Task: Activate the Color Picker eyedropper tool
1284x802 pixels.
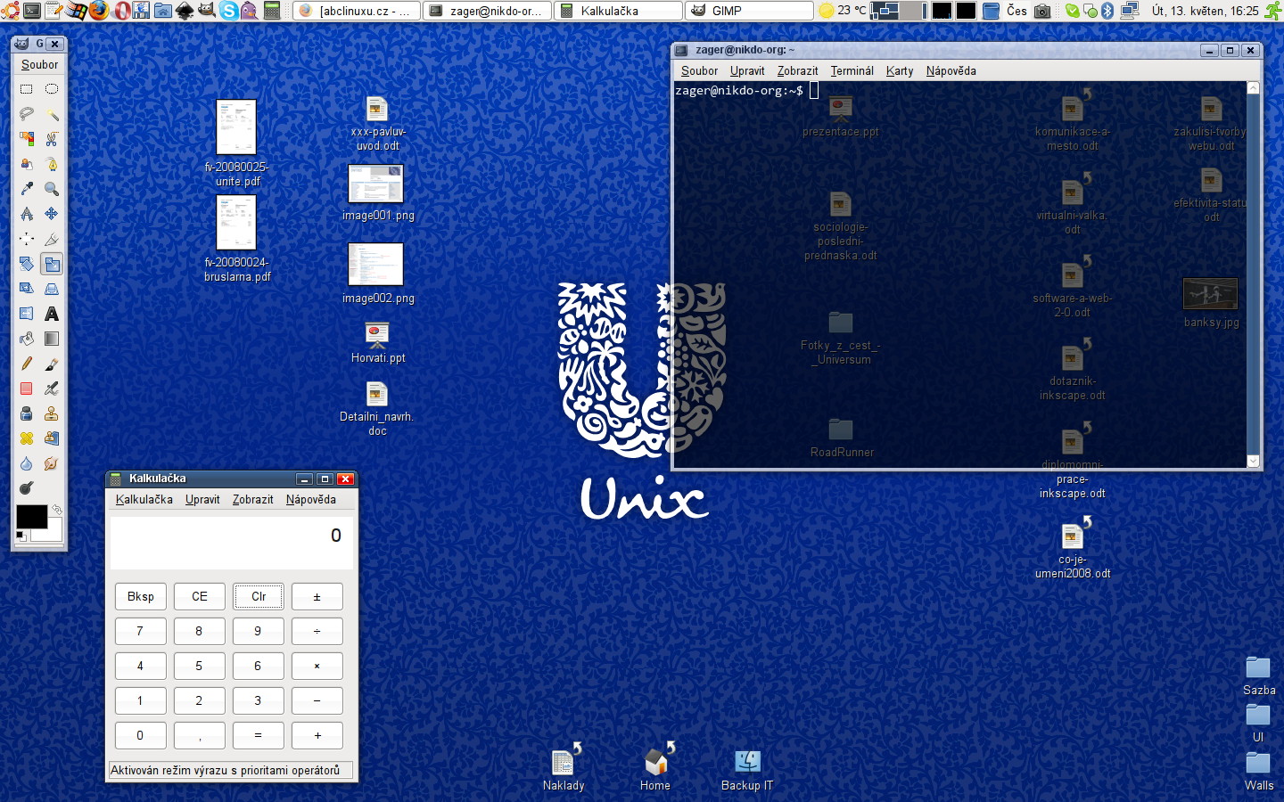Action: (27, 189)
